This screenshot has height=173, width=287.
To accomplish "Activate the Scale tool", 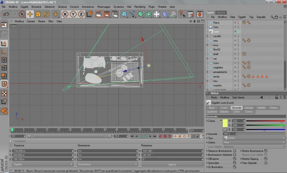I will tap(38, 14).
